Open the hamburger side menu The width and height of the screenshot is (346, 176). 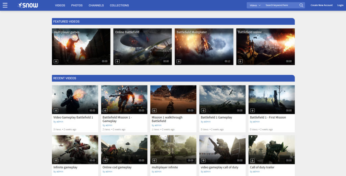(x=5, y=5)
